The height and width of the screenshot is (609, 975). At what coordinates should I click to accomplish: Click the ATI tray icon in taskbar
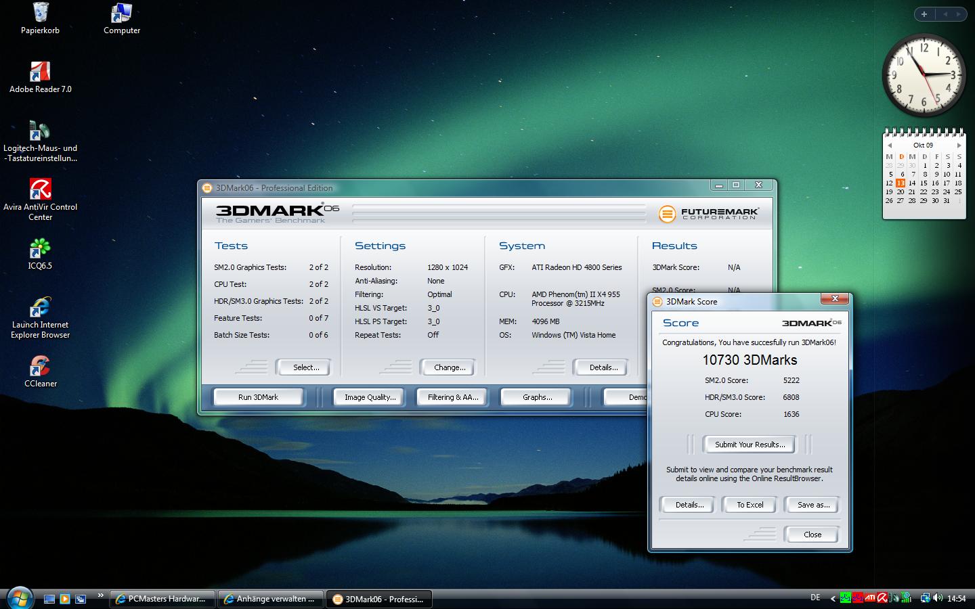[x=870, y=598]
